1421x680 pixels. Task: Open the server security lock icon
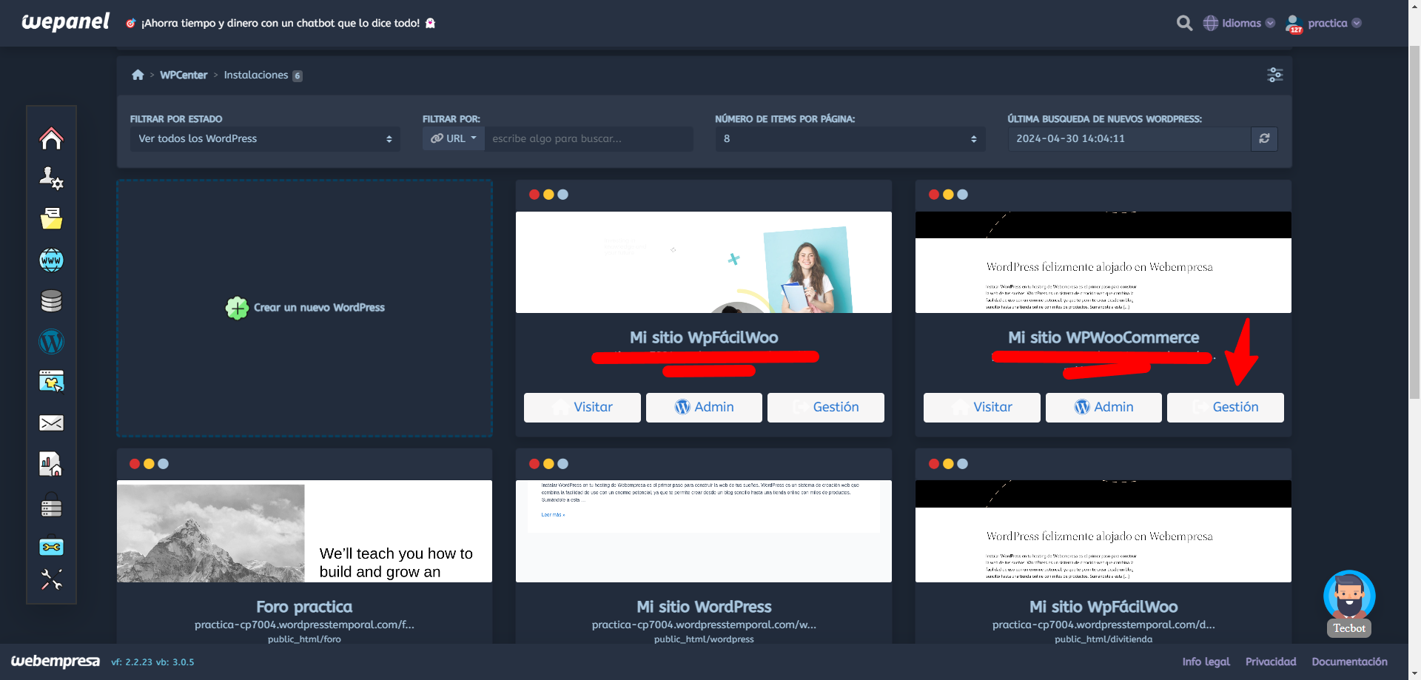click(x=51, y=505)
